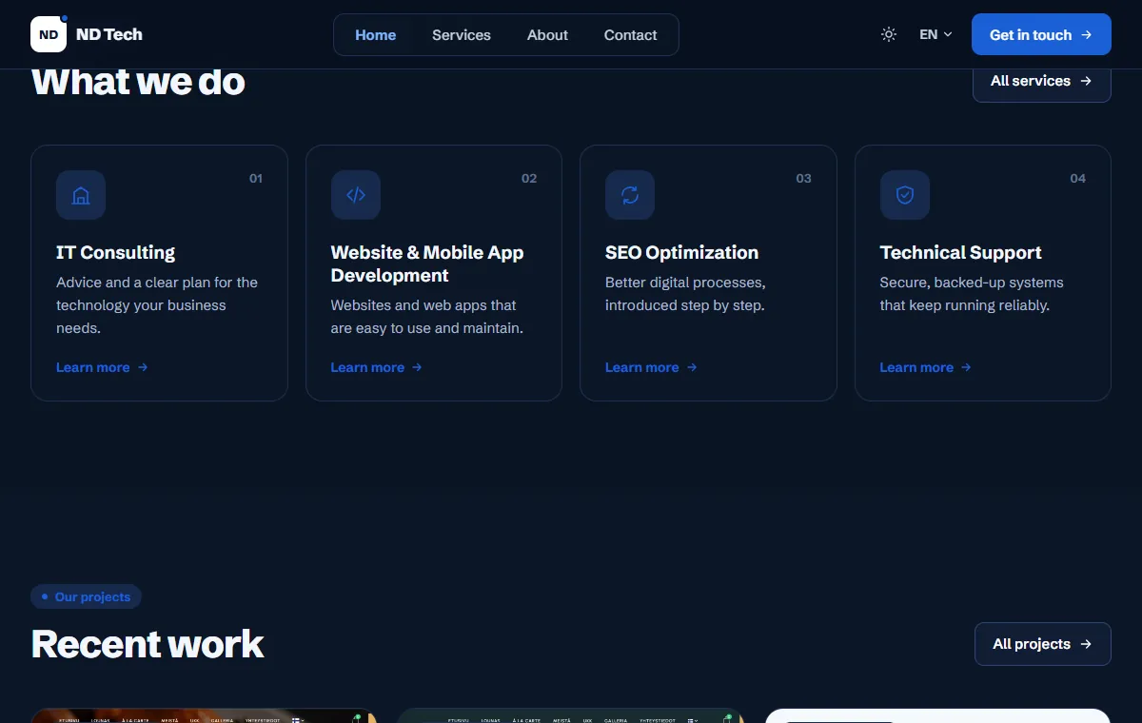Go to Services in the navigation
The width and height of the screenshot is (1142, 723).
pos(462,35)
